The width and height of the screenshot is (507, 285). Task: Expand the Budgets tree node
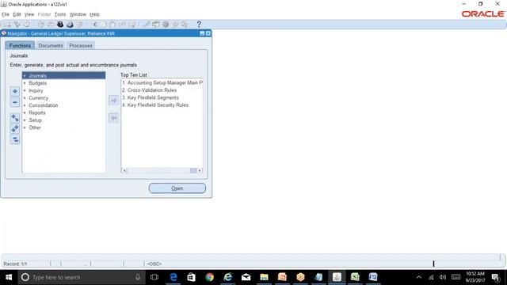tap(25, 83)
